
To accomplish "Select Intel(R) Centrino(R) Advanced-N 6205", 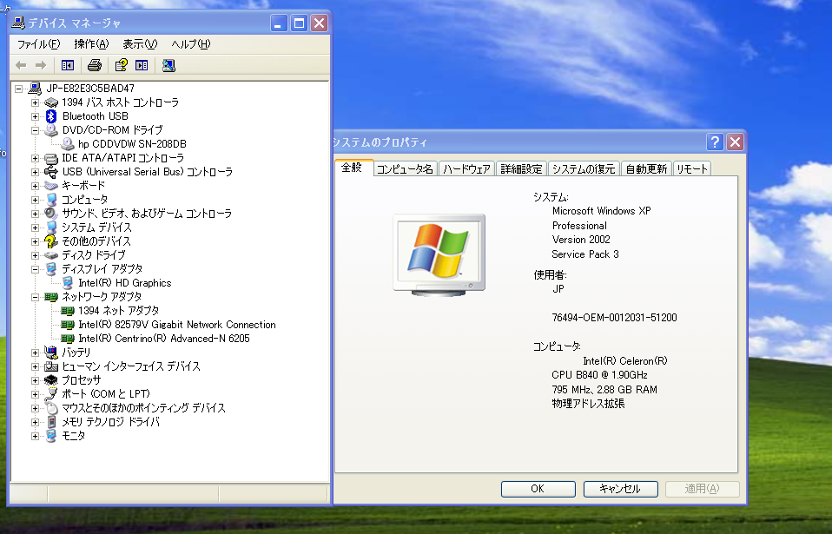I will [164, 339].
